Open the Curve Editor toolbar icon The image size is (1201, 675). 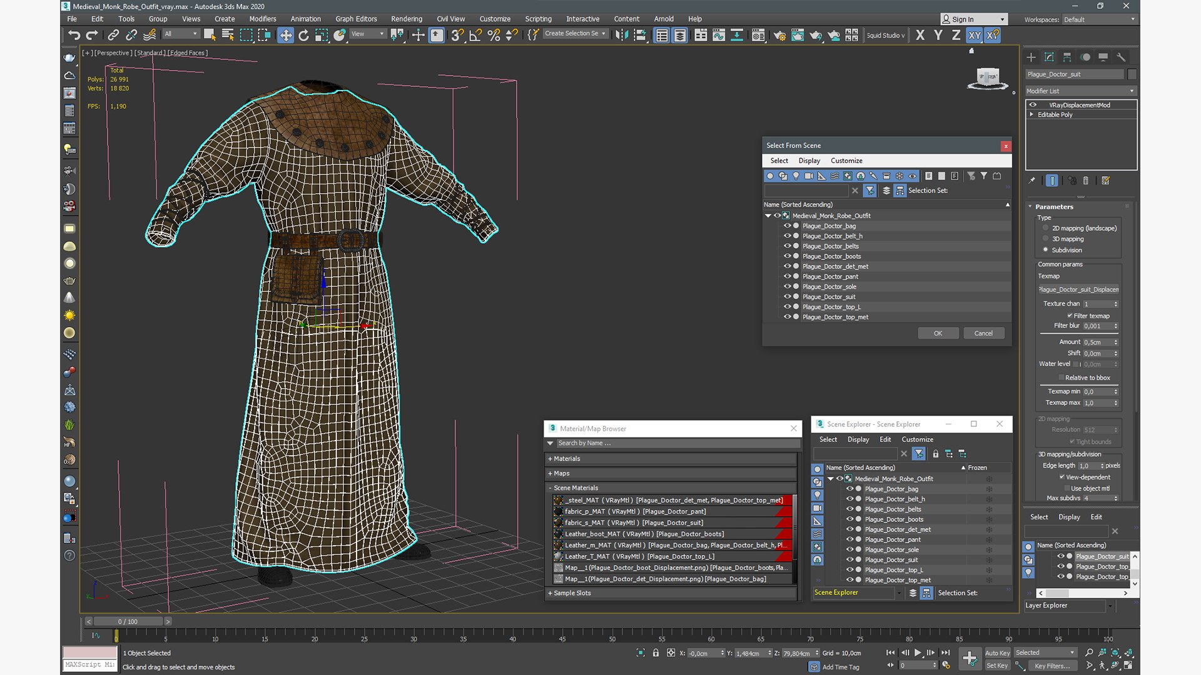pos(719,35)
